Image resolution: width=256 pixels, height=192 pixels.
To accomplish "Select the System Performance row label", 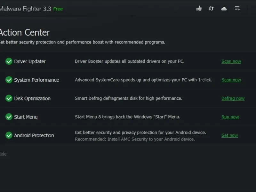I will (x=36, y=80).
